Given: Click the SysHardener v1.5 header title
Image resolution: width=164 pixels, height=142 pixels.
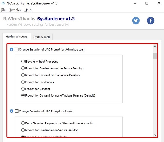Looking at the screenshot, I should pos(56,19).
